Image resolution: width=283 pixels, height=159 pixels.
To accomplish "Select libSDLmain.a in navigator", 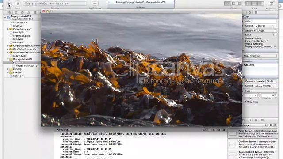I will click(20, 23).
